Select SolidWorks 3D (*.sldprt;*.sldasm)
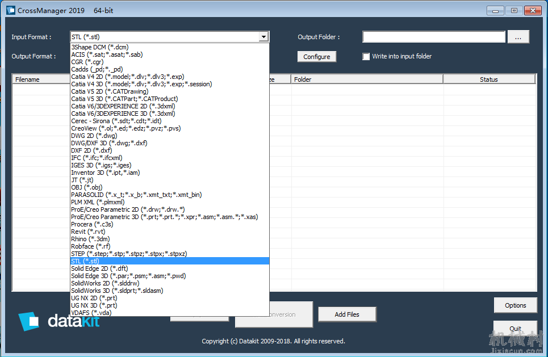 (170, 291)
